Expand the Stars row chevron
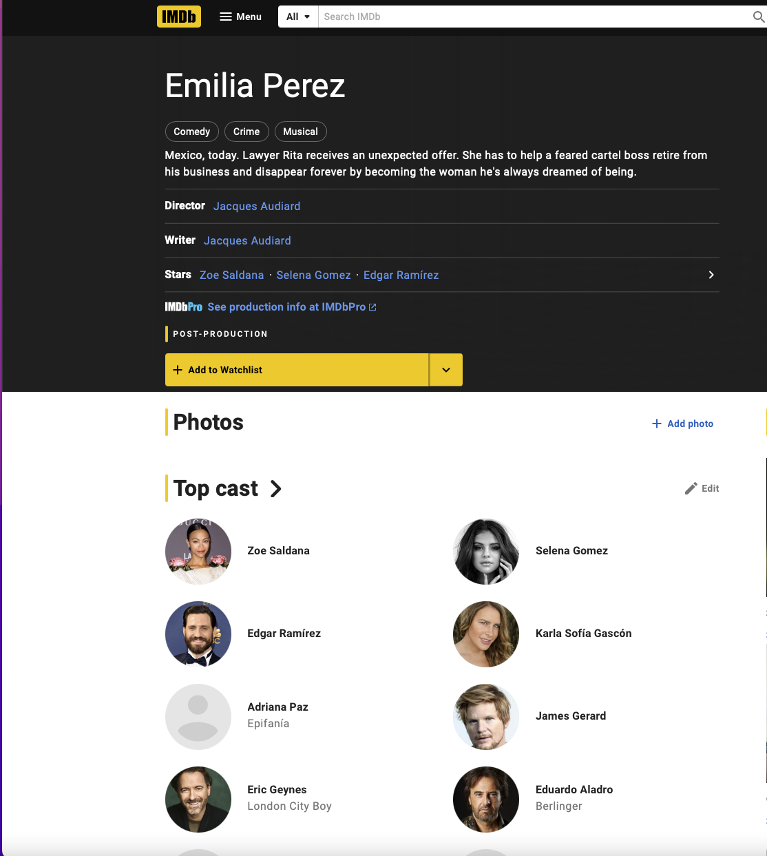This screenshot has width=767, height=856. [711, 275]
